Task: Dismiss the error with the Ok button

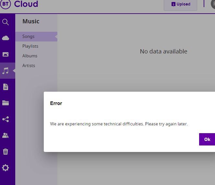Action: pos(207,139)
